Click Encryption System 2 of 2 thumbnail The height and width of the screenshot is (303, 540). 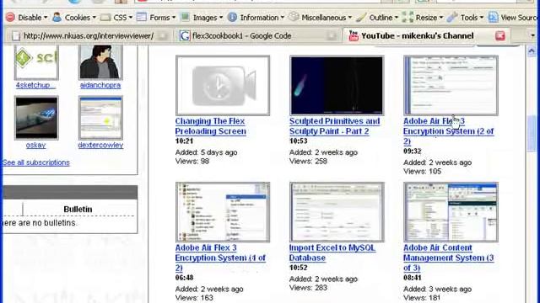(x=451, y=86)
